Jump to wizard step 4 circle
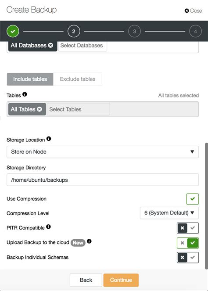Screen dimensions: 208x291 click(x=195, y=31)
